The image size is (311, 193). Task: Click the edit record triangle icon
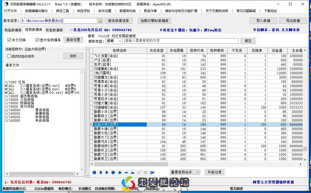[132, 173]
